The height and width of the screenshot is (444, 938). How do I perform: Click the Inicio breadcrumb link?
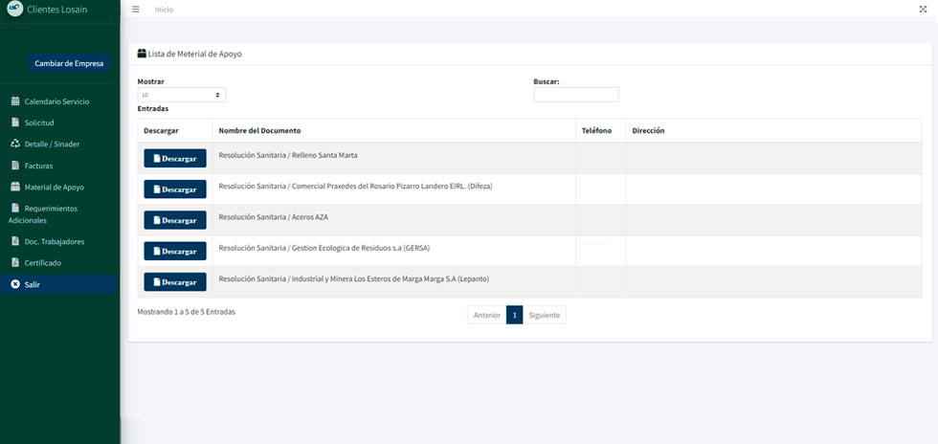165,10
